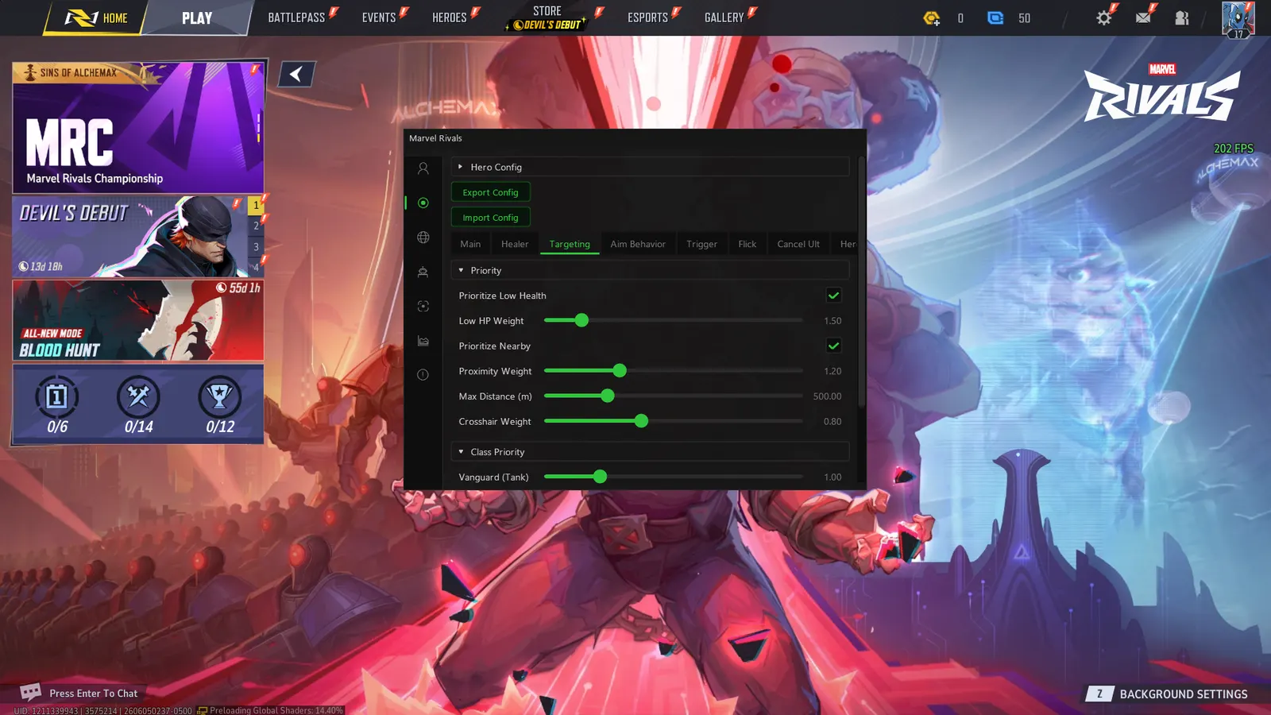Click the Max Distance value 500.00
Screen dimensions: 1271x715
[827, 396]
